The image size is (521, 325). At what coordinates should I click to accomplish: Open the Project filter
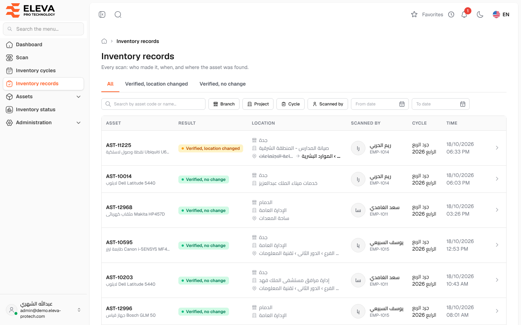pos(258,104)
